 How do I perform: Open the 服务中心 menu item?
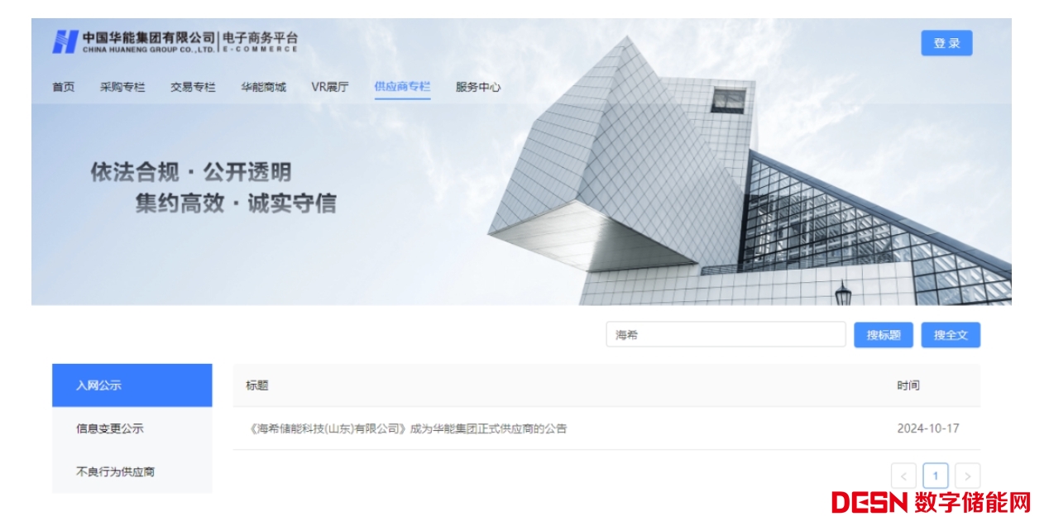pos(478,87)
